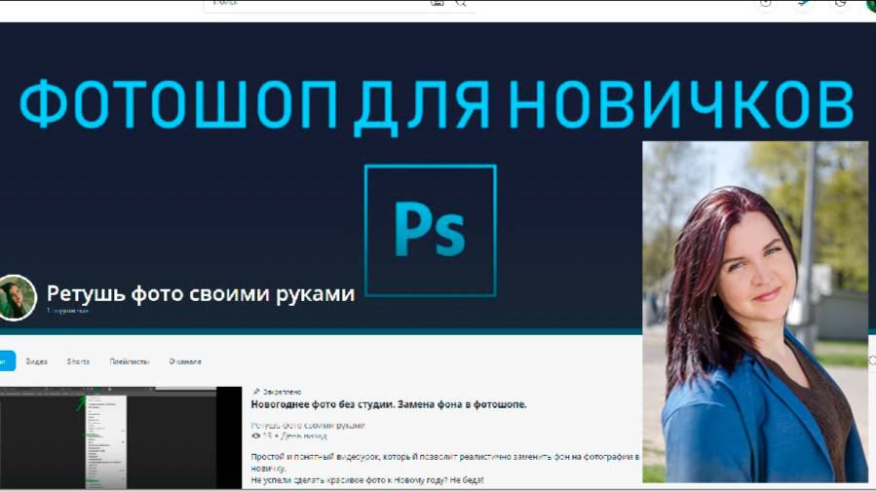Open video Новогоднее фото без студии title
Viewport: 876px width, 492px height.
coord(388,404)
